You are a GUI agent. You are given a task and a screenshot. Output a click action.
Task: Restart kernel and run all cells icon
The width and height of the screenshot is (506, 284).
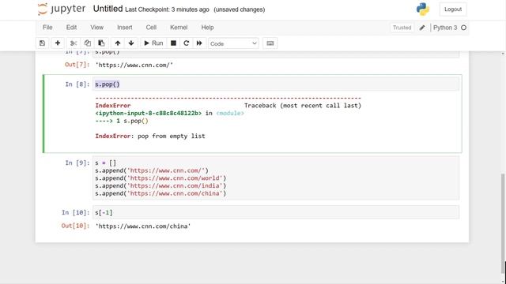tap(199, 43)
